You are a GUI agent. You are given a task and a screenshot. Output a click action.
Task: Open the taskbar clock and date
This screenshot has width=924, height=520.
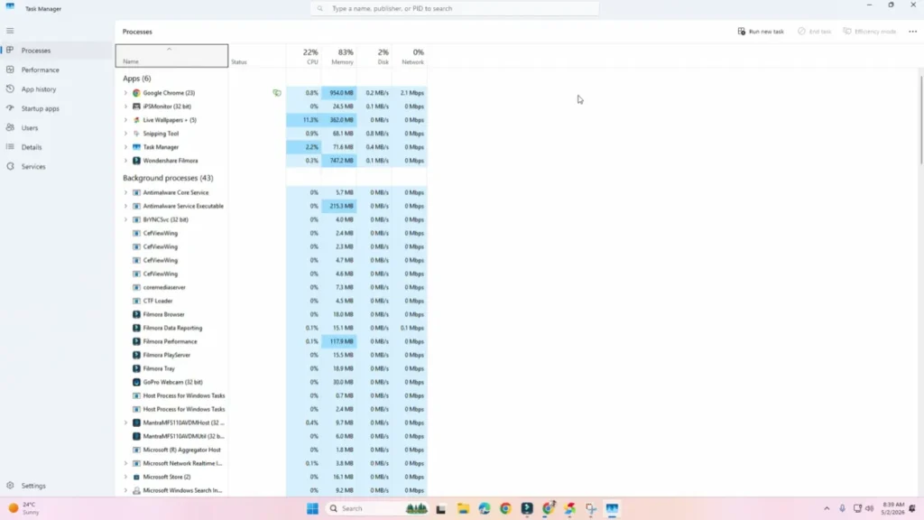pos(892,508)
